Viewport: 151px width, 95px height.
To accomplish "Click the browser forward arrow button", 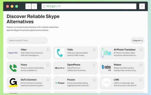I will (34, 6).
